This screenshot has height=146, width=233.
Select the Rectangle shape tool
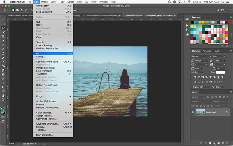pyautogui.click(x=3, y=91)
